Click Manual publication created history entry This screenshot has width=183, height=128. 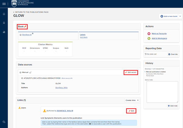tap(156, 72)
